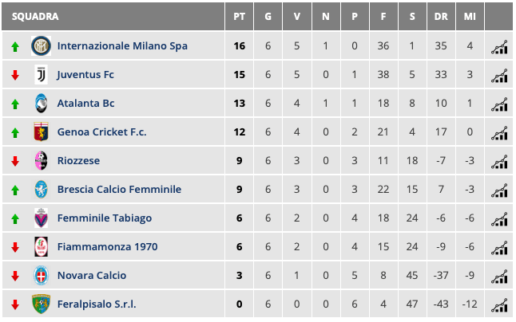Open the stats chart for Internazionale Milano
Image resolution: width=516 pixels, height=322 pixels.
499,46
